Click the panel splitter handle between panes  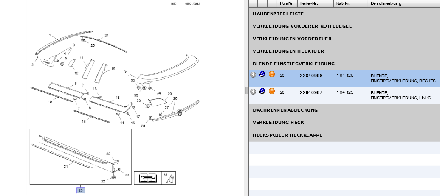[246, 90]
